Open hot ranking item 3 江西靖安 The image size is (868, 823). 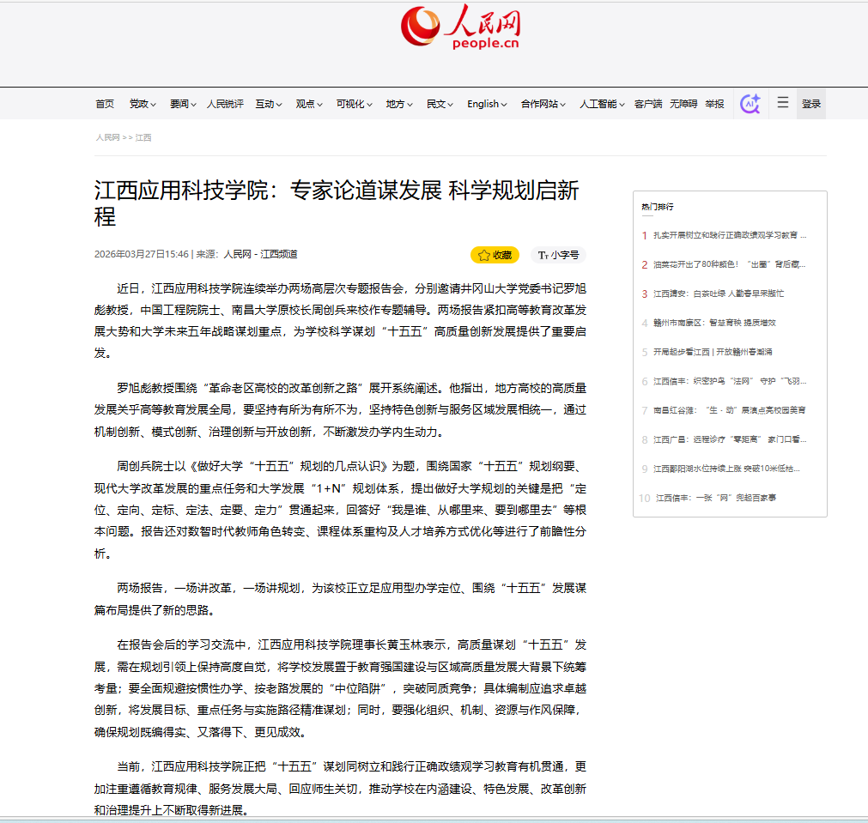tap(718, 293)
